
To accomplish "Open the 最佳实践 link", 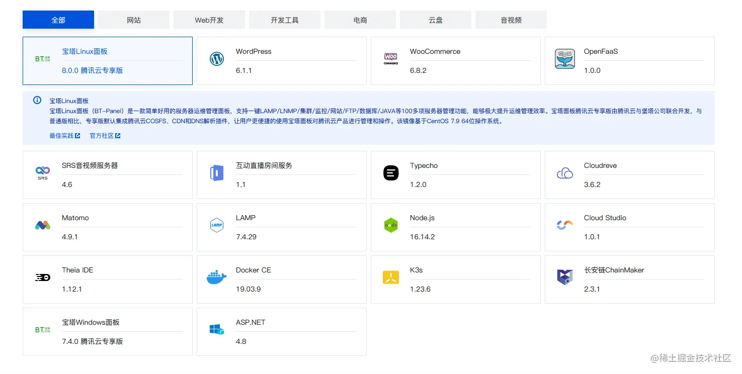I will click(61, 136).
